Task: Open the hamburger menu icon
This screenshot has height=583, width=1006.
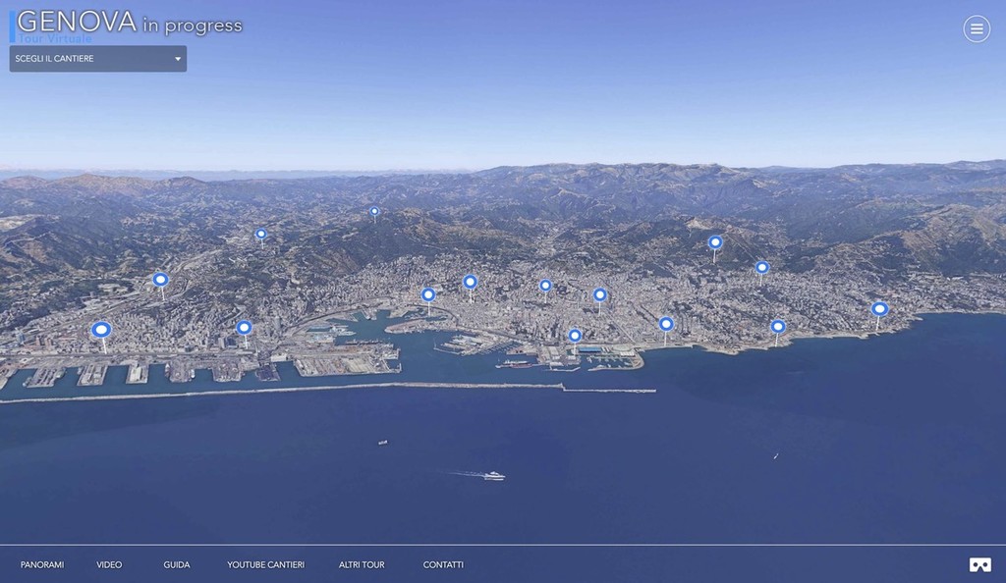Action: (977, 29)
